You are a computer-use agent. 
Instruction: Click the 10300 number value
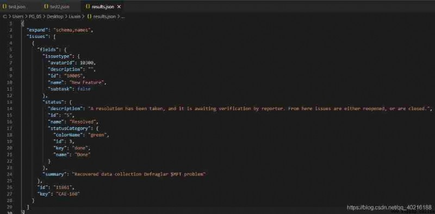click(x=87, y=63)
